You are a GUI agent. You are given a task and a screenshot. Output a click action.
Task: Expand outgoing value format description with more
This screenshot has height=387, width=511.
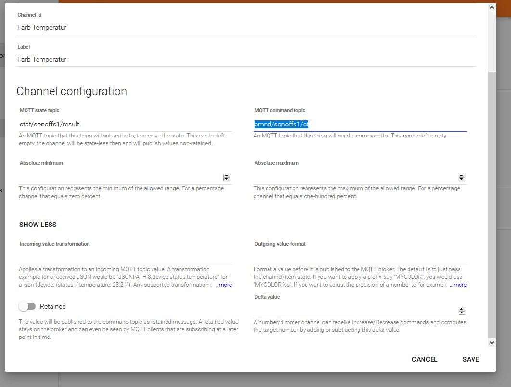[459, 285]
